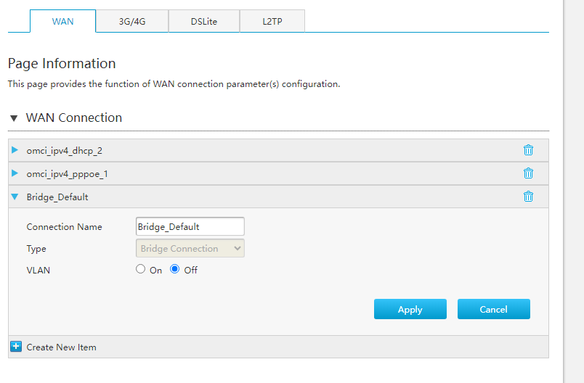584x383 pixels.
Task: Click the plus icon to create item
Action: [x=16, y=347]
